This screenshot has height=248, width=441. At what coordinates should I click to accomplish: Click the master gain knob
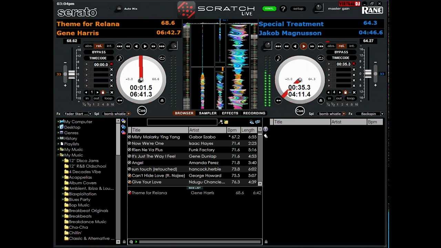pyautogui.click(x=319, y=8)
